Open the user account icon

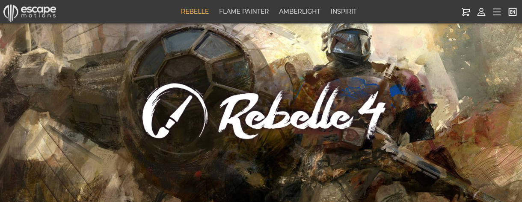click(x=481, y=12)
